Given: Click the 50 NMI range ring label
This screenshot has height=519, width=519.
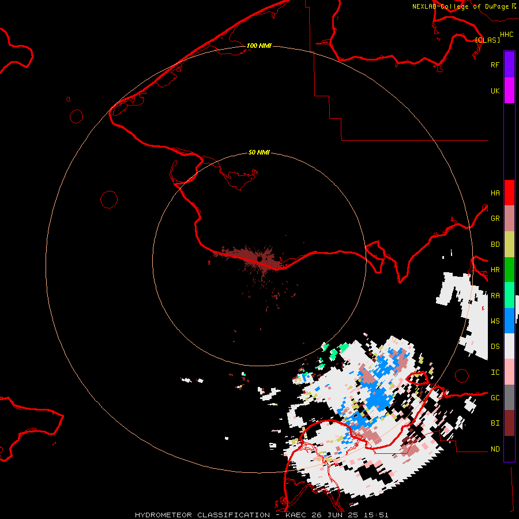Looking at the screenshot, I should pyautogui.click(x=259, y=152).
